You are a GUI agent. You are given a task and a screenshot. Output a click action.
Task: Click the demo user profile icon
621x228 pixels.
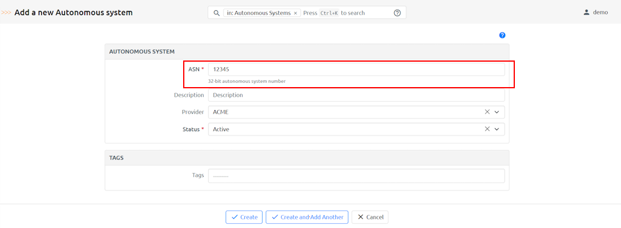[586, 12]
